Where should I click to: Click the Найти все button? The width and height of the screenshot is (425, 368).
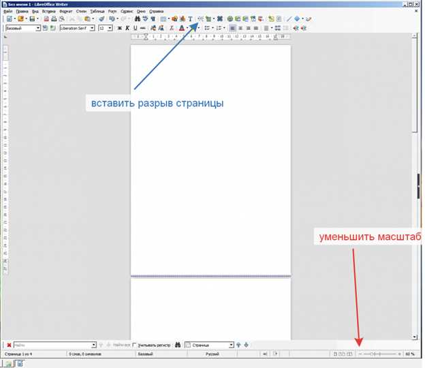122,345
